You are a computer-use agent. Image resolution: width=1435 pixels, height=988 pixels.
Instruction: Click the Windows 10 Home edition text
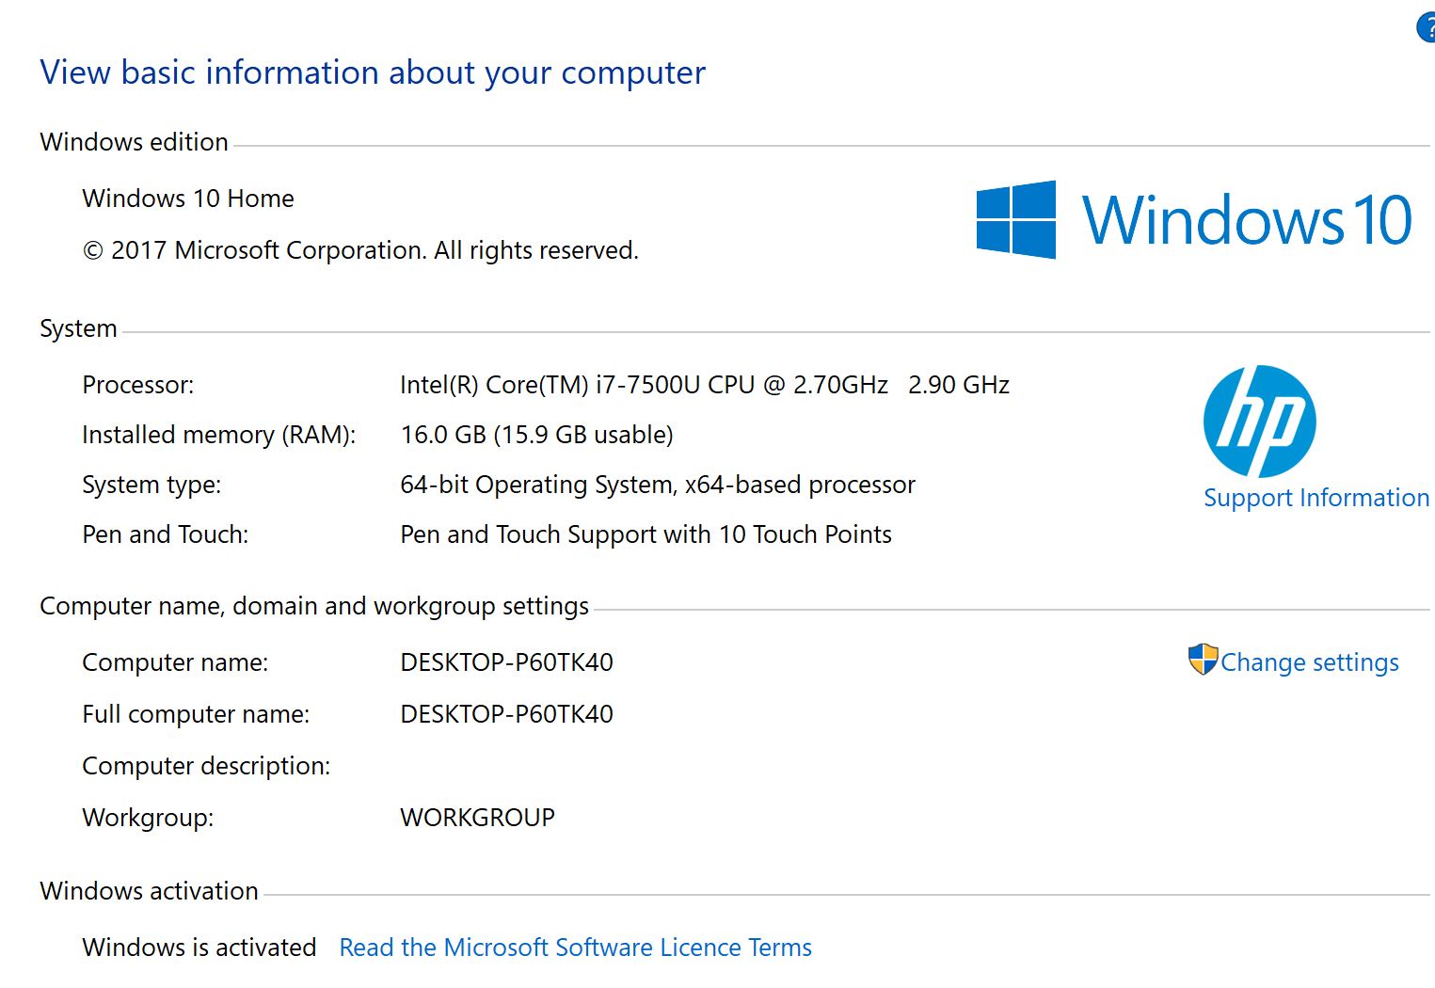(188, 199)
